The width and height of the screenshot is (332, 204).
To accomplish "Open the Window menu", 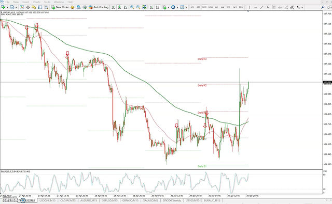I will [x=59, y=2].
